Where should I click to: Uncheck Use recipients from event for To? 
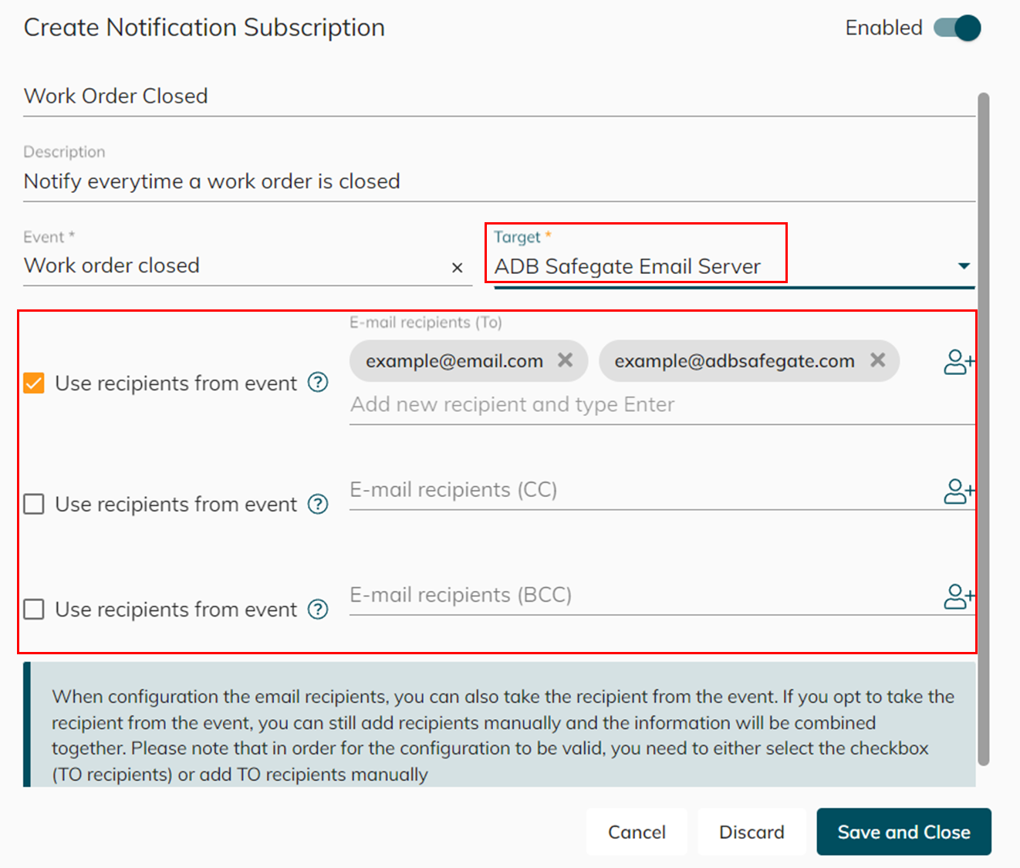point(34,383)
